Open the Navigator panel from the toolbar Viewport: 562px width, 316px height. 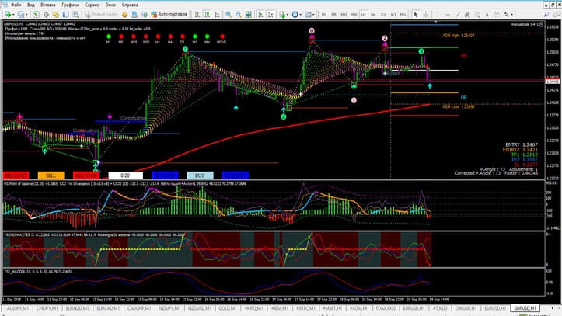point(56,15)
